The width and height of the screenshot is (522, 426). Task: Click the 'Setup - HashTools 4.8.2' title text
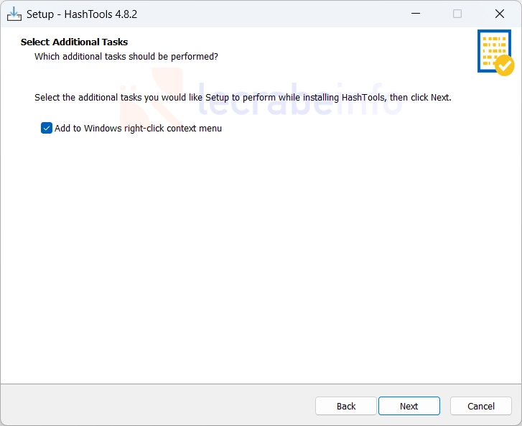(x=82, y=14)
